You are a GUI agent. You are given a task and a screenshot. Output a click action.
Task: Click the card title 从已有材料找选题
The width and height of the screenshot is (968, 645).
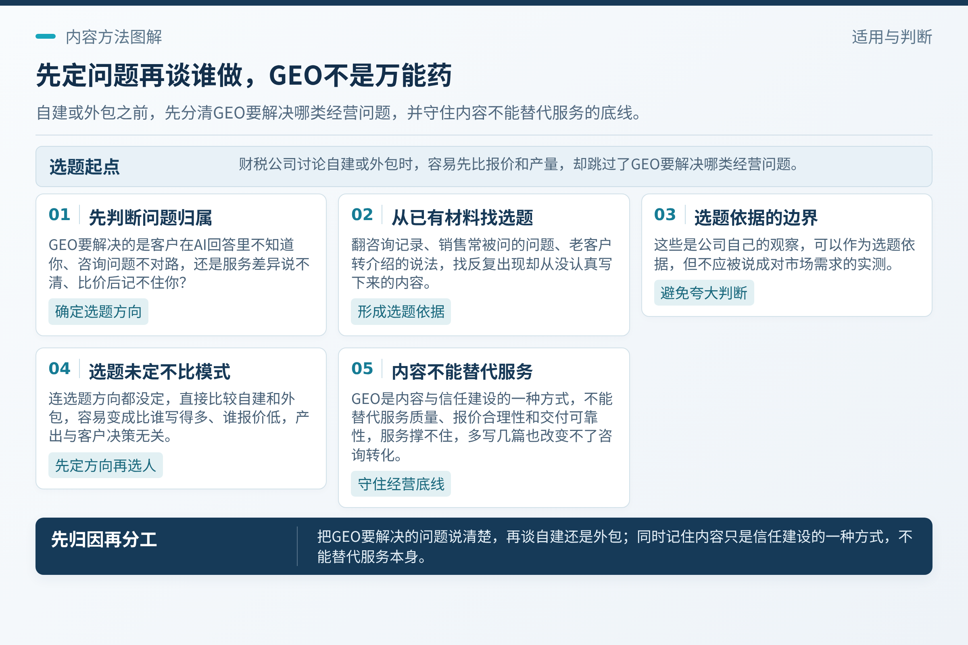click(x=462, y=217)
